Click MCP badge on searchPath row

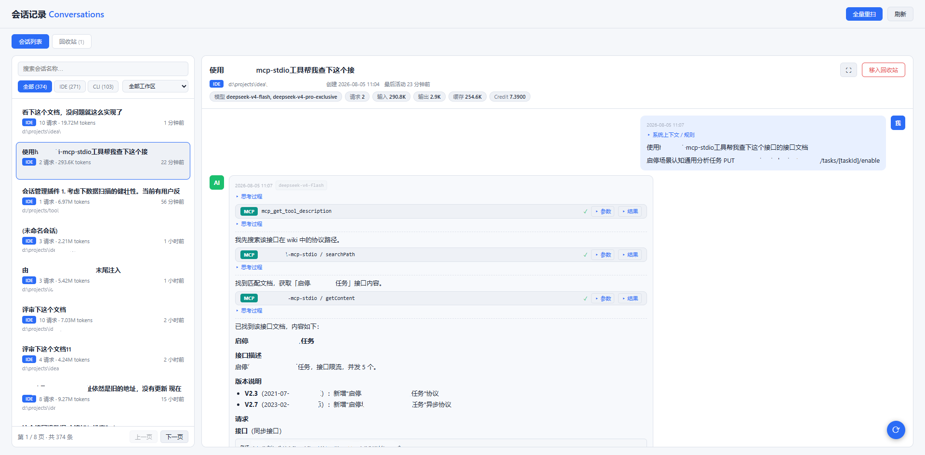point(249,255)
